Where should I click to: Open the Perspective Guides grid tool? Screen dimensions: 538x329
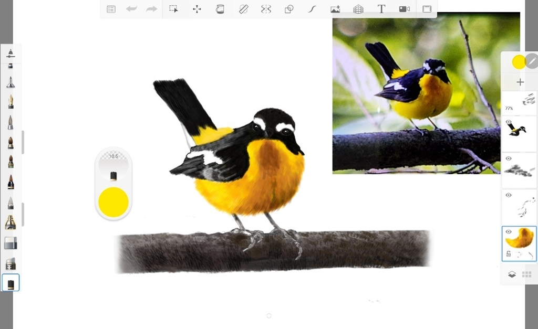358,9
